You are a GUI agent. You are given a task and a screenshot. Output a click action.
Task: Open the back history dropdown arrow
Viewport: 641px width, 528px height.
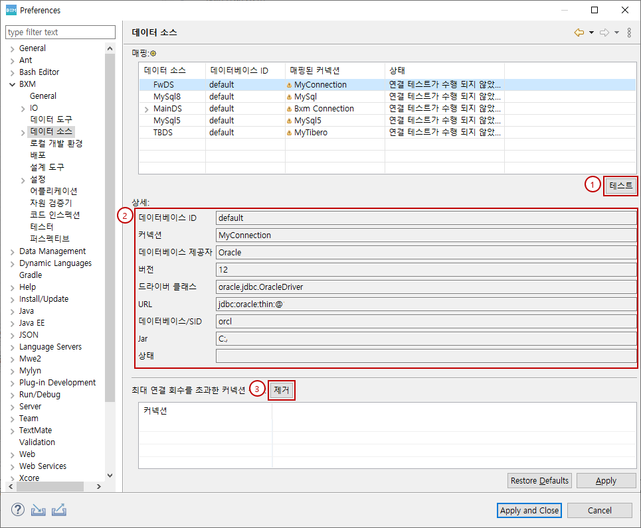(x=591, y=33)
